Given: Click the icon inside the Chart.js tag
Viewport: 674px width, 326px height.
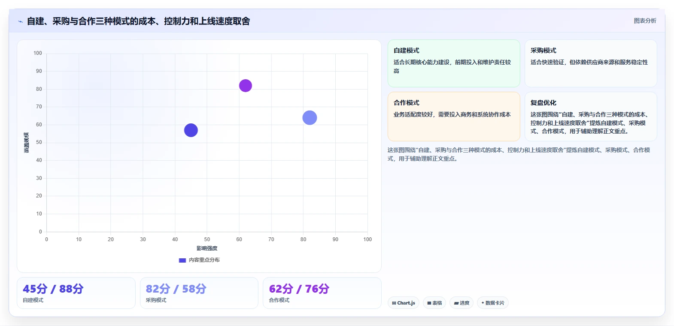Looking at the screenshot, I should (394, 303).
